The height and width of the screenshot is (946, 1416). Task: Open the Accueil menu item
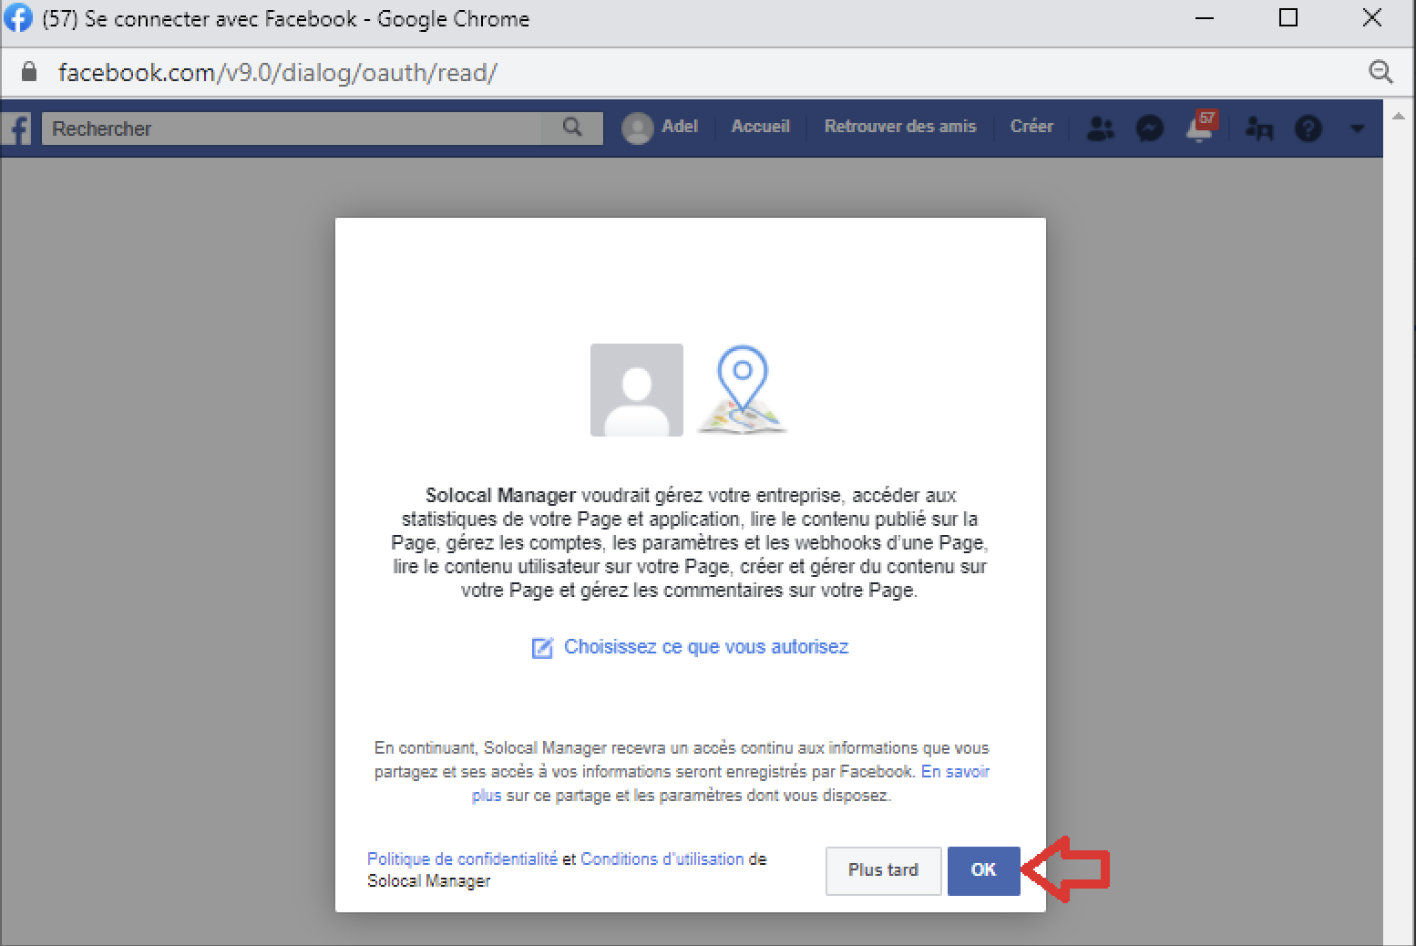(x=760, y=127)
